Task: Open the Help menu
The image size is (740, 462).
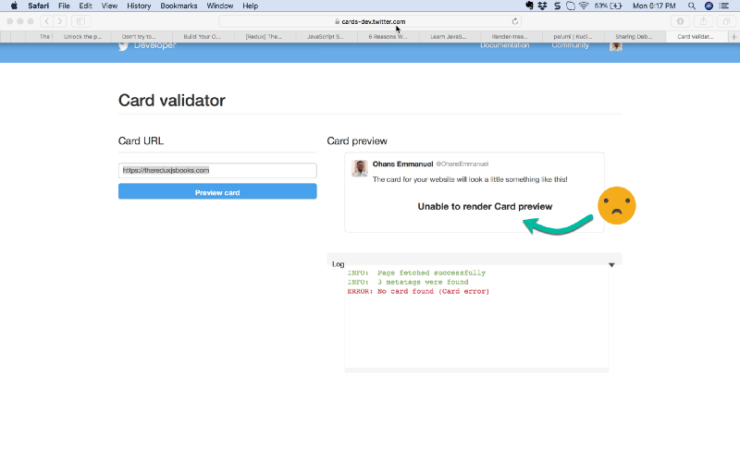Action: [x=250, y=6]
